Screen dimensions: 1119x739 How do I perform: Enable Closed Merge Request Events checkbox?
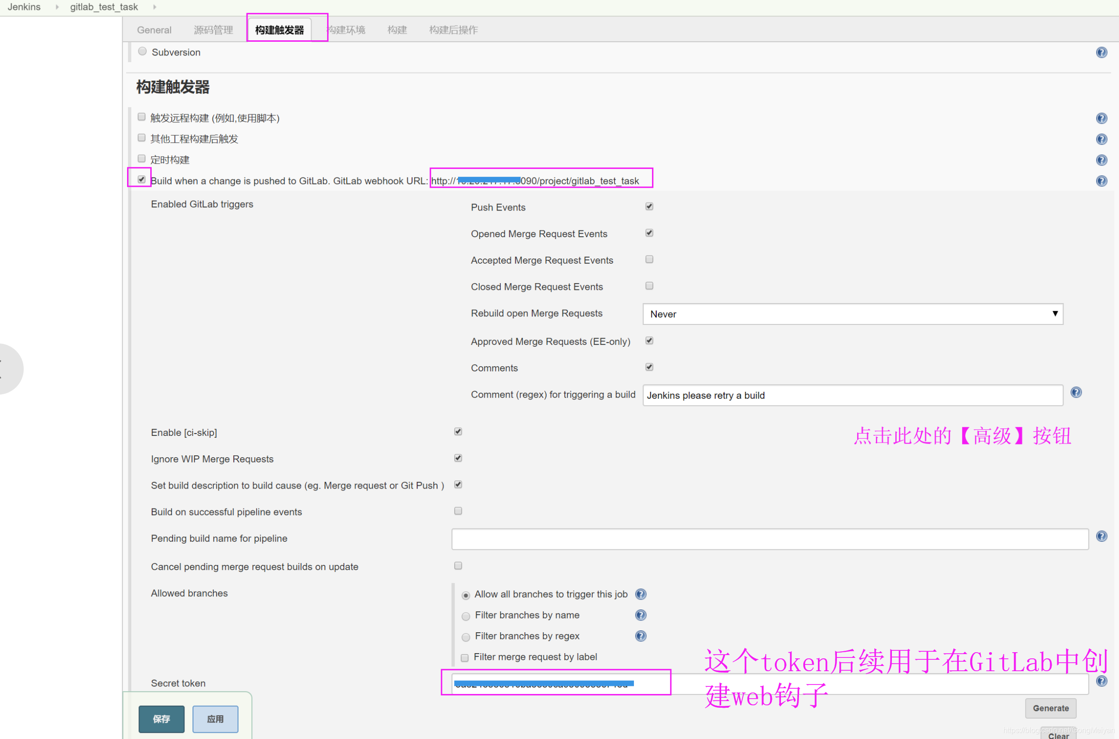(x=649, y=286)
